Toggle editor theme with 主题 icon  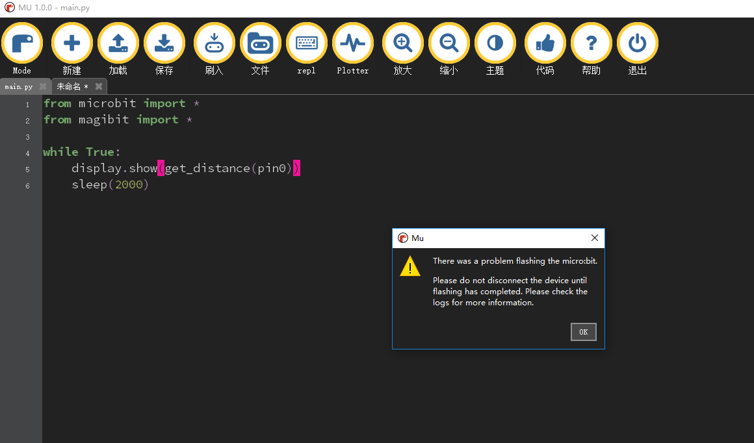495,43
